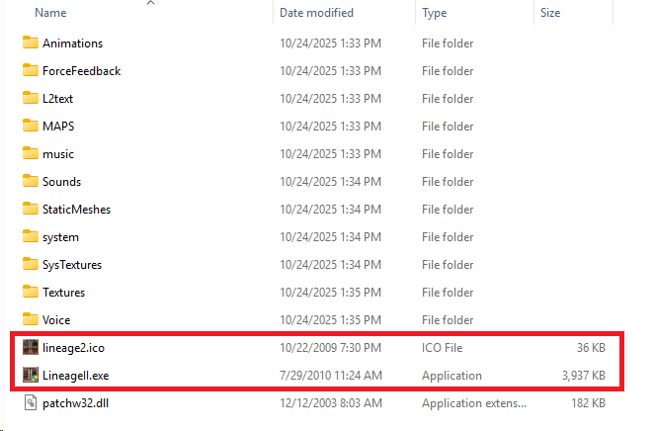Image resolution: width=655 pixels, height=431 pixels.
Task: Click the 12/12/2003 8:03 AM date cell
Action: click(x=331, y=403)
